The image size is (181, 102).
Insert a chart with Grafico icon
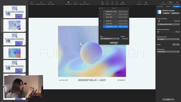pyautogui.click(x=107, y=2)
